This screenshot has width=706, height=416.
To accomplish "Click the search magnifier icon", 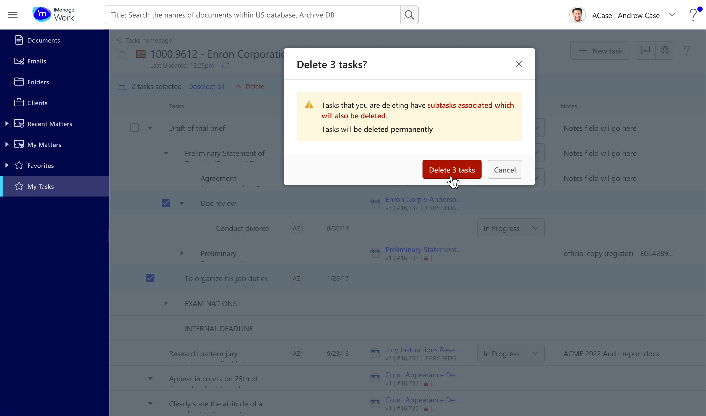I will coord(409,15).
